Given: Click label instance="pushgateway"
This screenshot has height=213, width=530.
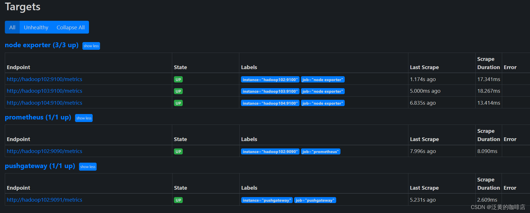Looking at the screenshot, I should 267,200.
